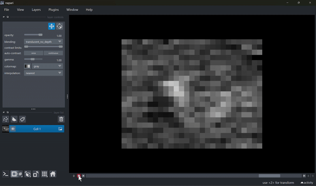
Task: Adjust the gamma slider
Action: 33,59
